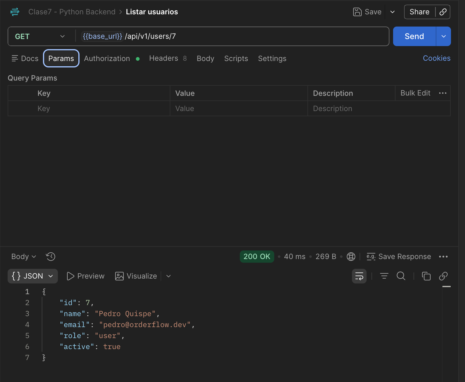Screen dimensions: 465x382
Task: Click the empty Value cell in Query Params
Action: pyautogui.click(x=239, y=109)
